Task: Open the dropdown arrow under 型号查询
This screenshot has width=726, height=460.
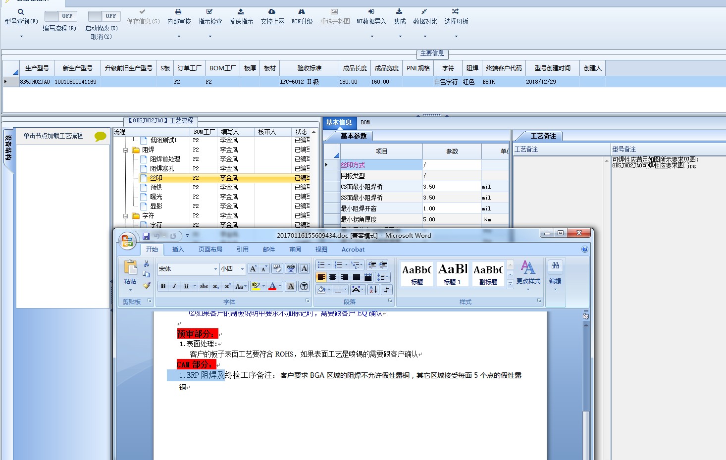Action: click(x=21, y=36)
